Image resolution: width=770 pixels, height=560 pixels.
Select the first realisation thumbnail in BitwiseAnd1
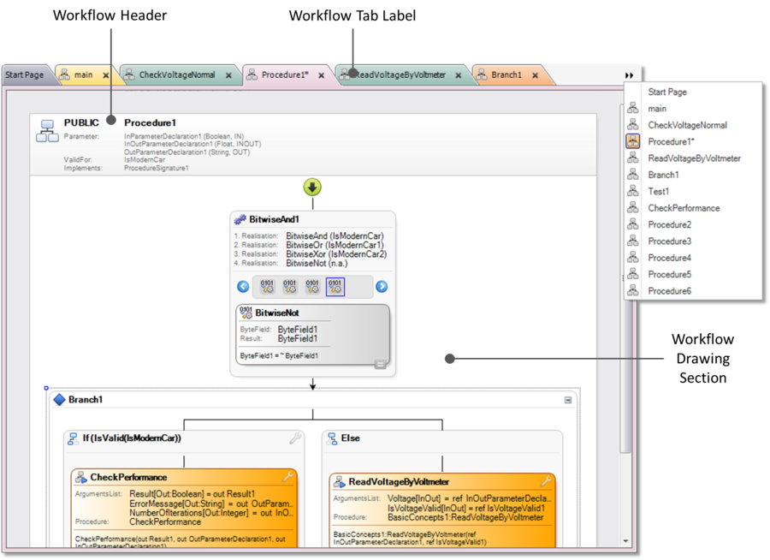point(269,287)
